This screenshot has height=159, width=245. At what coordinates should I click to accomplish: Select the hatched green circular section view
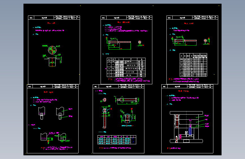click(x=52, y=50)
